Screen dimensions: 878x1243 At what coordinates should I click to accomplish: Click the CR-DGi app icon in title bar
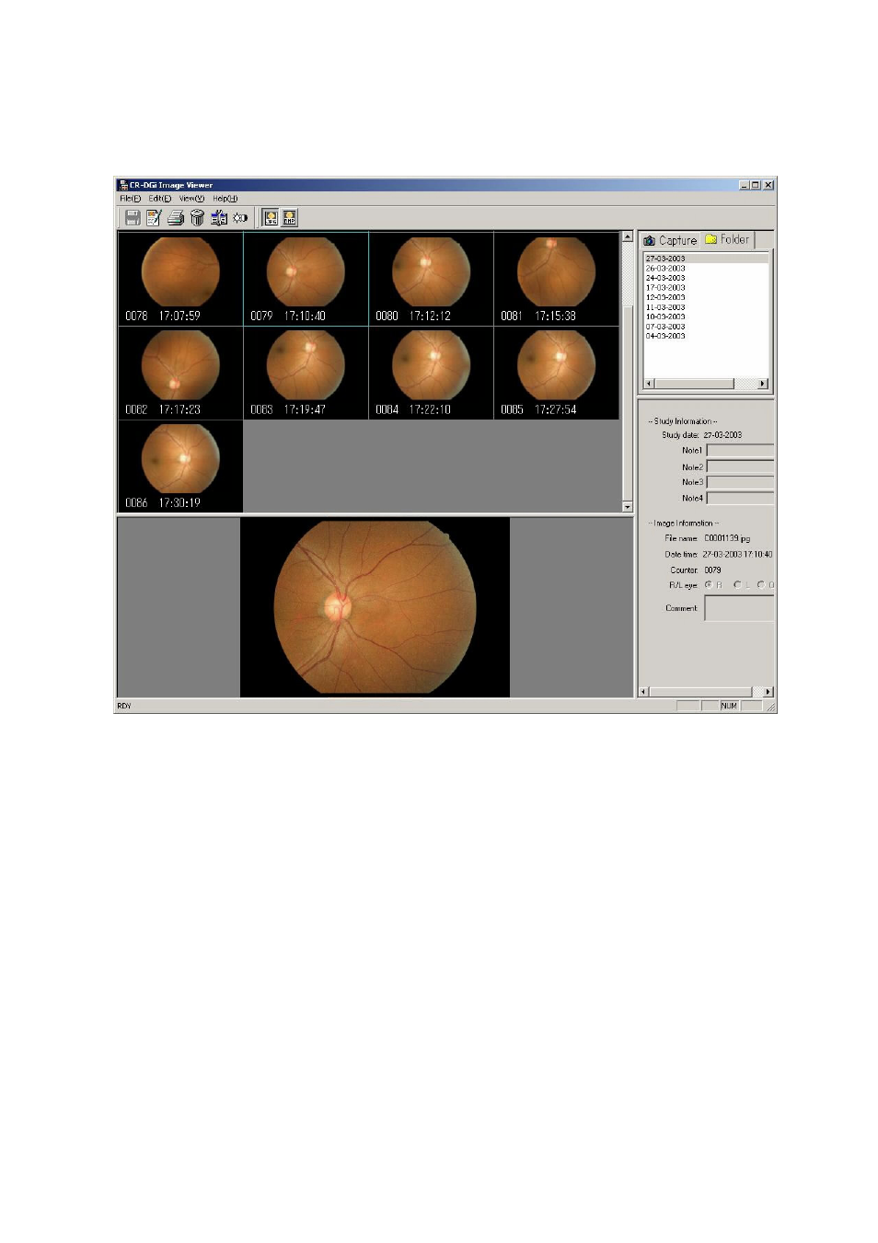(123, 185)
